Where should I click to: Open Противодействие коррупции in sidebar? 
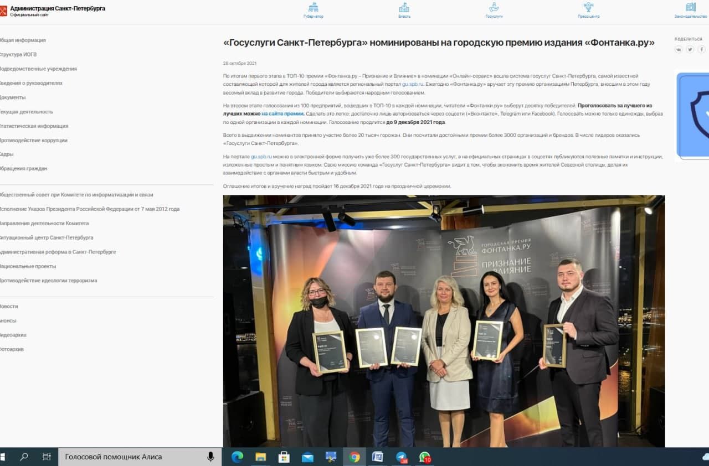pos(34,141)
